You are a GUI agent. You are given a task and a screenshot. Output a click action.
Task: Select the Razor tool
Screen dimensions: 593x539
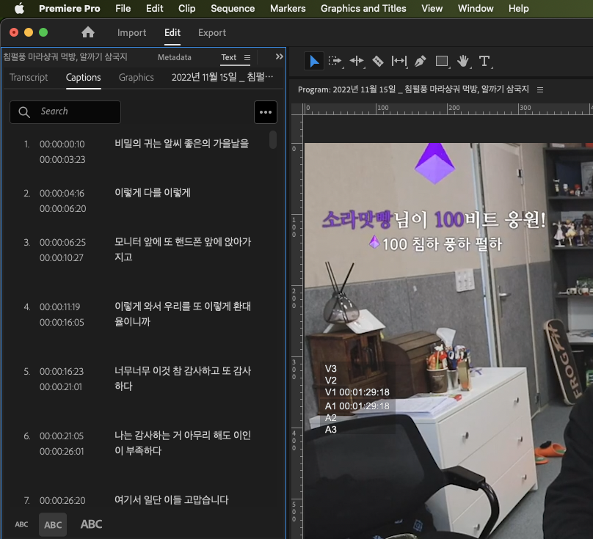coord(378,61)
